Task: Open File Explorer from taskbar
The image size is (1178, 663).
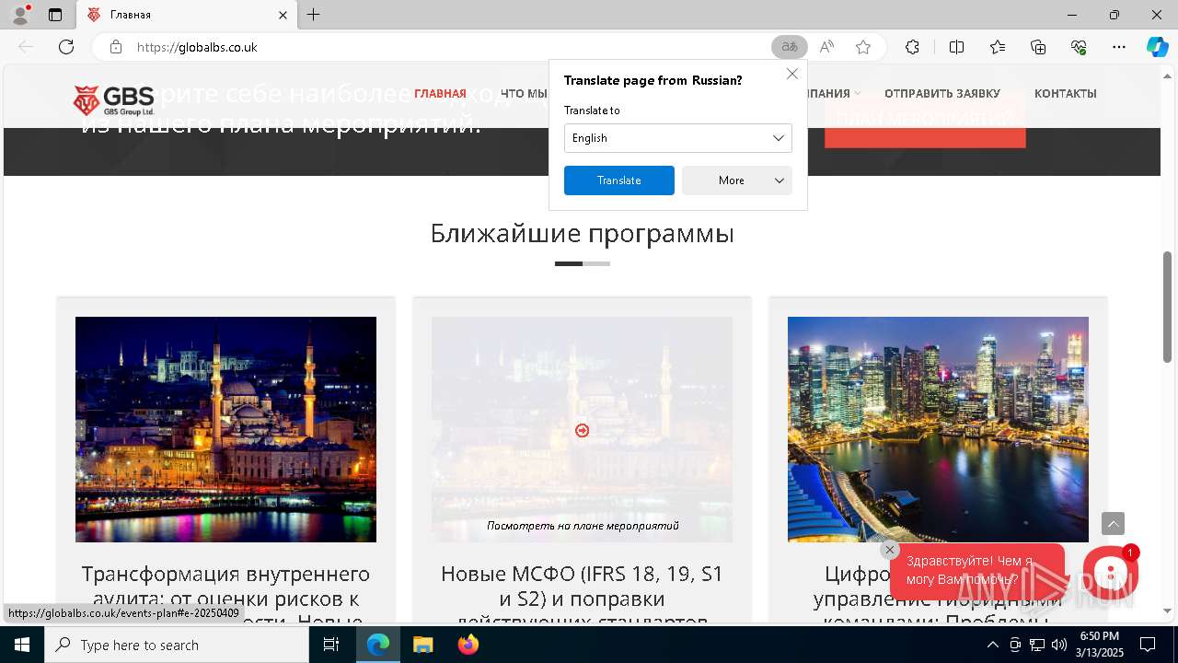Action: pos(422,645)
